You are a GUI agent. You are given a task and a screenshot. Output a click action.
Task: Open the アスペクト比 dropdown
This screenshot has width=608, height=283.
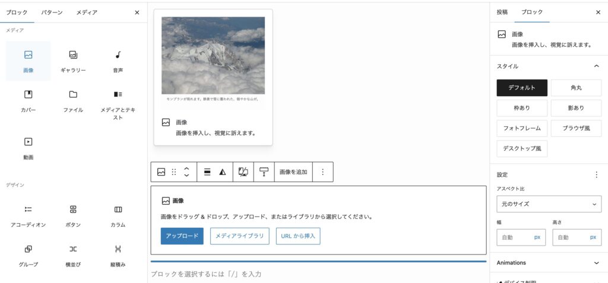tap(549, 204)
